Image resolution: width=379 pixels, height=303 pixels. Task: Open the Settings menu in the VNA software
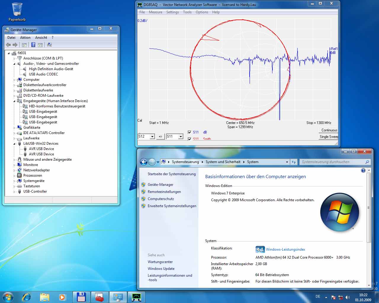173,12
